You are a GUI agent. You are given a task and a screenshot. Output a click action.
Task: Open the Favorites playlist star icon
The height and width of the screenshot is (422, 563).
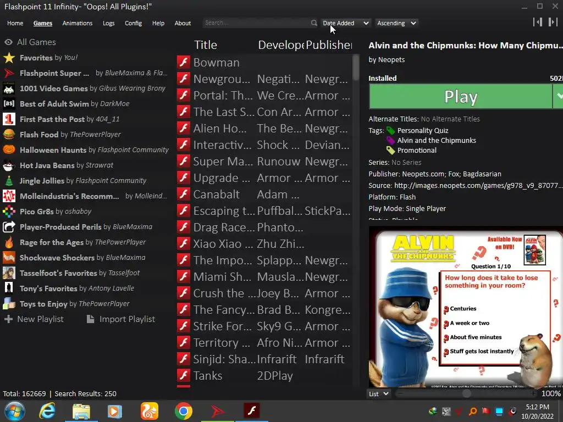coord(9,57)
